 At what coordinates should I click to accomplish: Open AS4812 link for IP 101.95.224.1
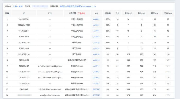[97, 37]
